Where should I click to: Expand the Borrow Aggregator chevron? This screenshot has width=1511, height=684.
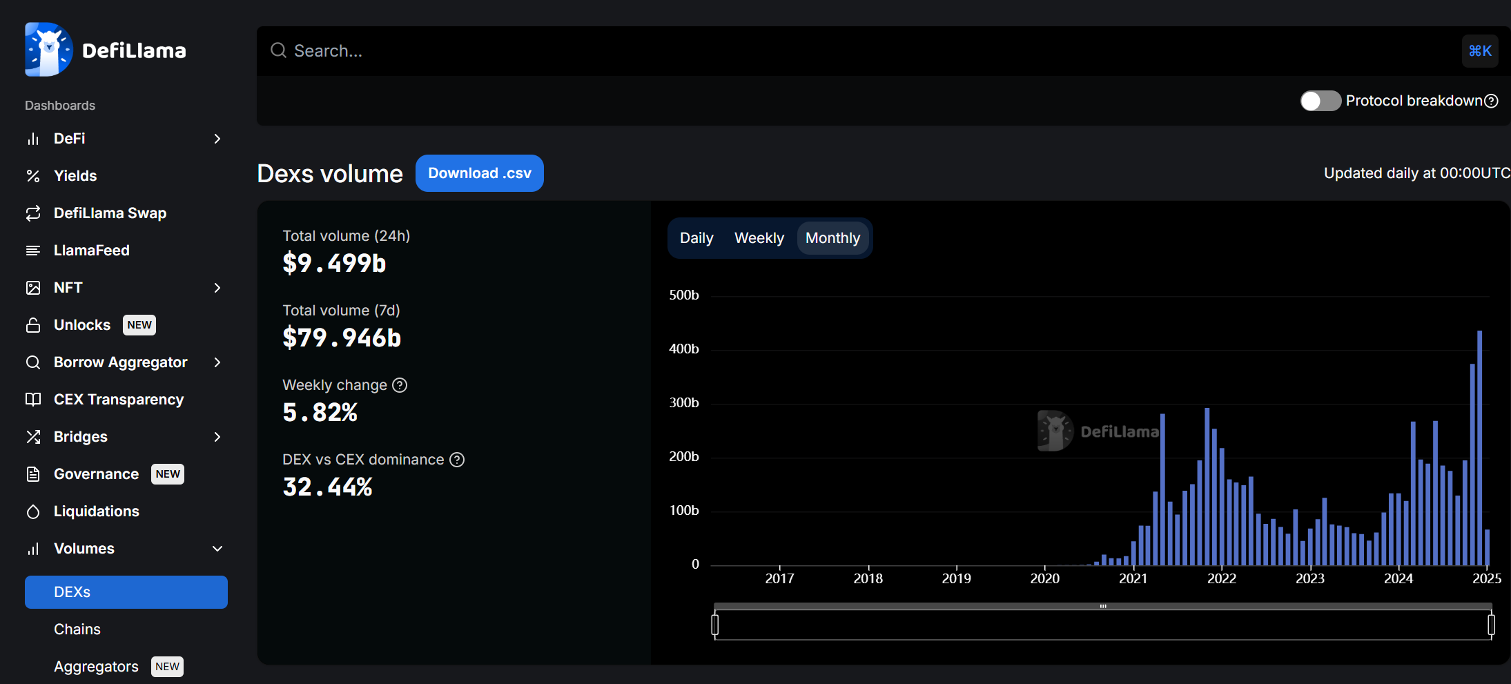[x=217, y=362]
